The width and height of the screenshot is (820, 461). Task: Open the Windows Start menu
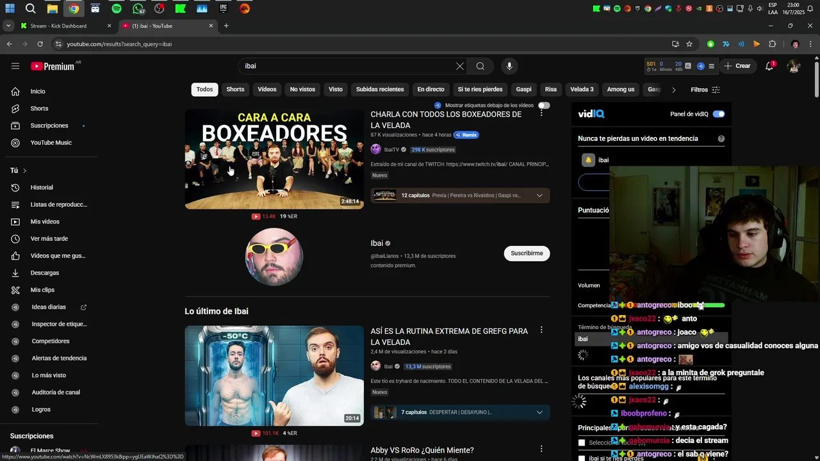pos(10,8)
